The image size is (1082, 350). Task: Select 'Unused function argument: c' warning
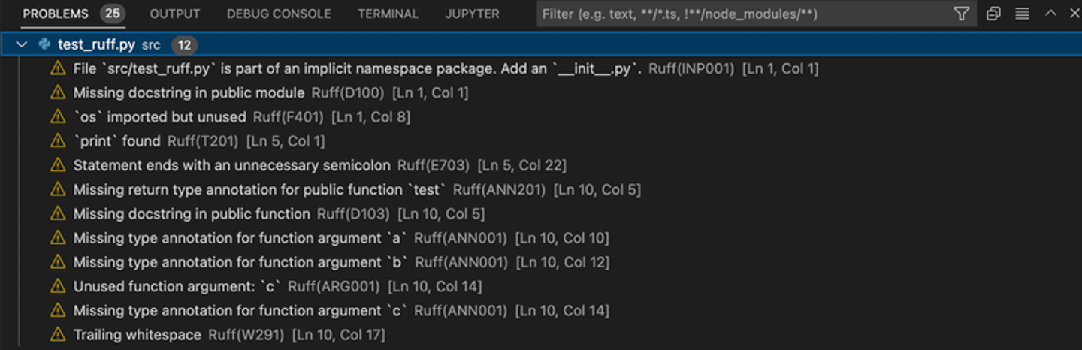[177, 286]
